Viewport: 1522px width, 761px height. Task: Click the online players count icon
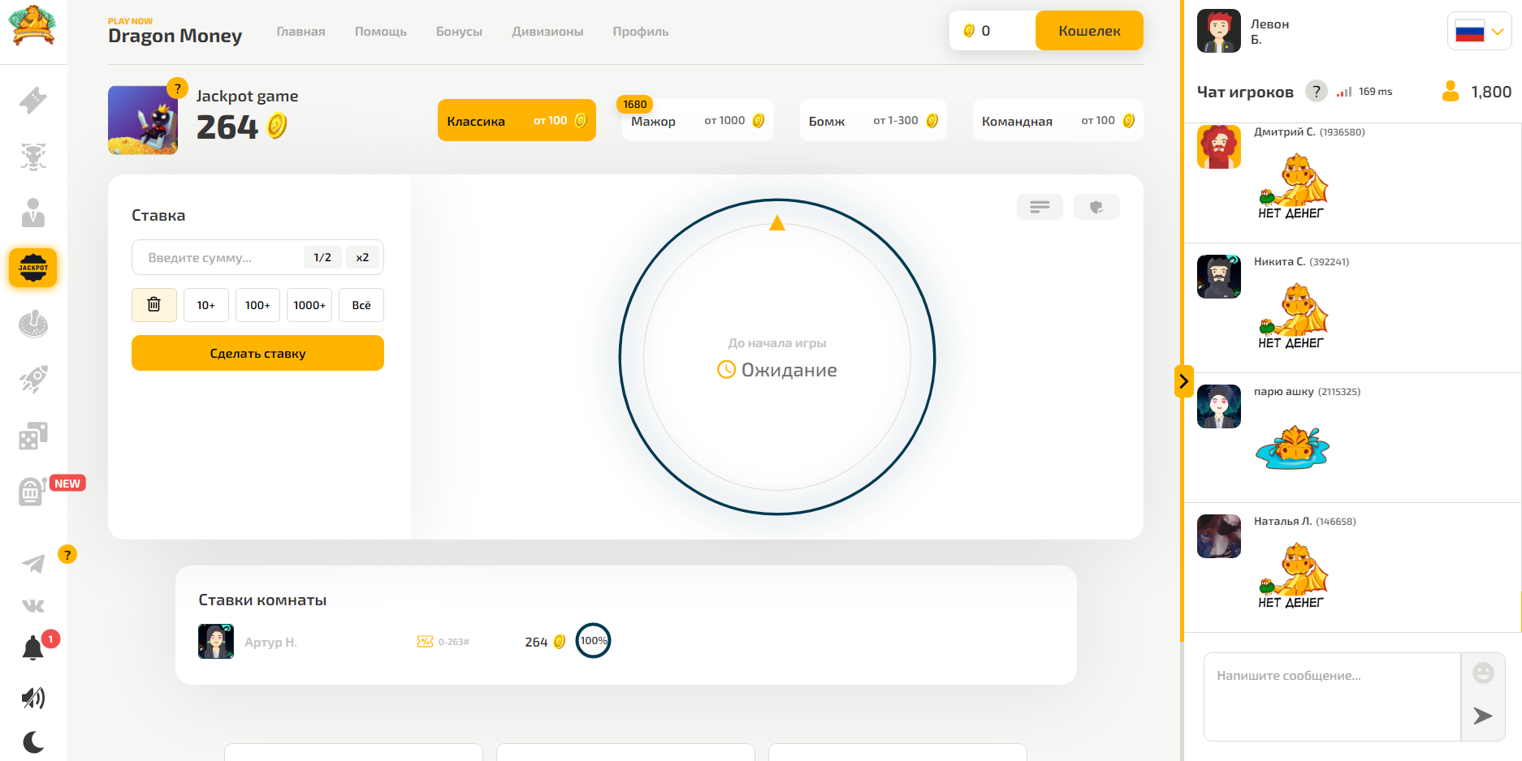[1451, 92]
